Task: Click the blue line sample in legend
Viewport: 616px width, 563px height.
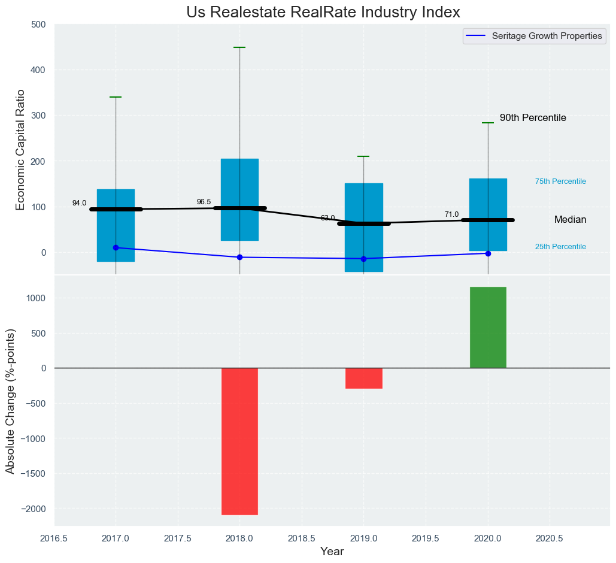Action: (x=477, y=36)
